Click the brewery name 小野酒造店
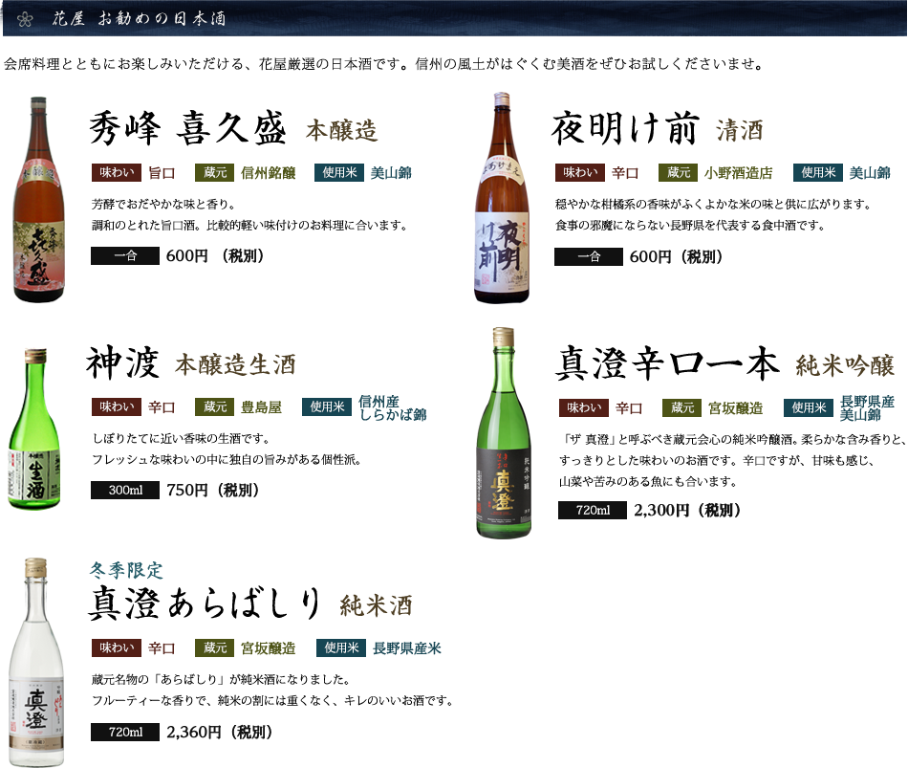The image size is (908, 768). (x=738, y=173)
